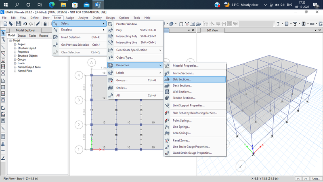
Task: Open the 3-D View pane dropdown arrow
Action: coord(315,30)
